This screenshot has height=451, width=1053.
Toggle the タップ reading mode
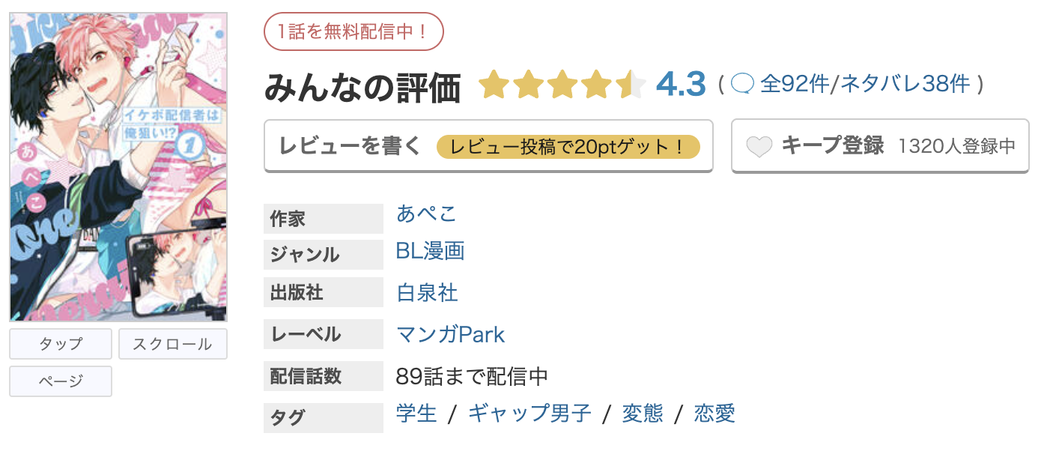[60, 344]
